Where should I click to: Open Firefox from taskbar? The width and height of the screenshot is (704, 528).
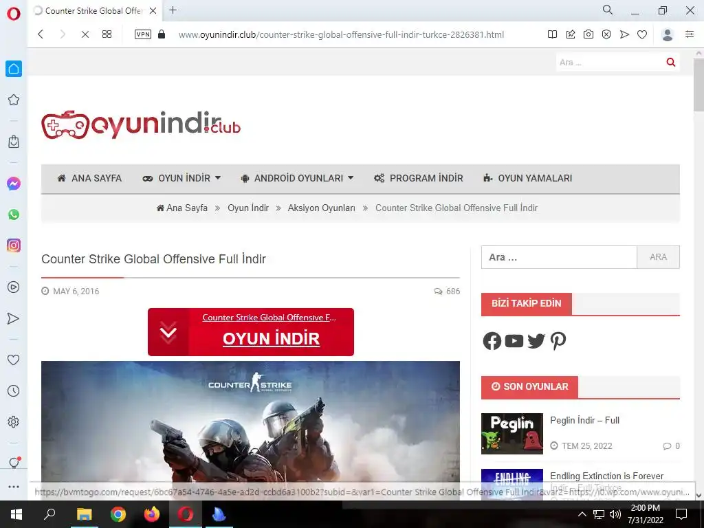click(152, 514)
